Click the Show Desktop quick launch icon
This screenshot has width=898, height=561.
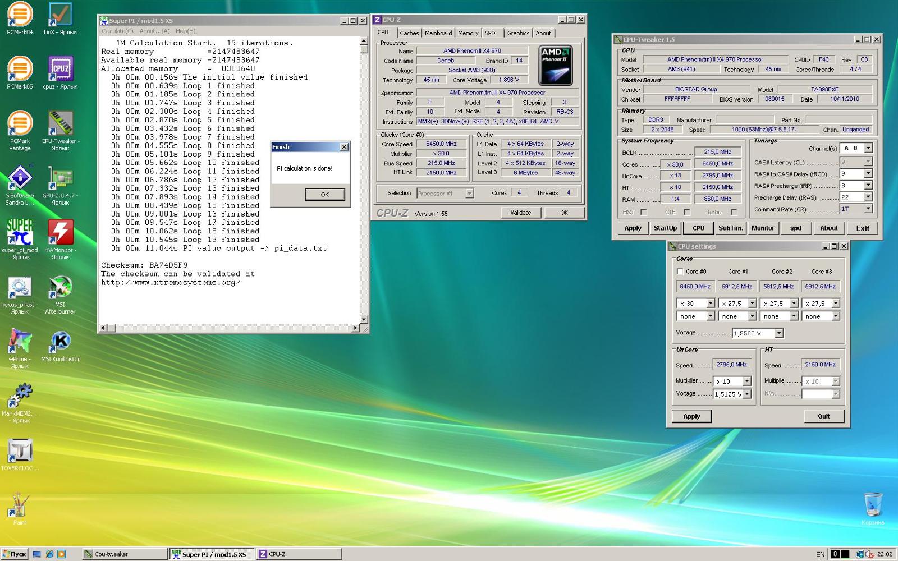(x=37, y=554)
